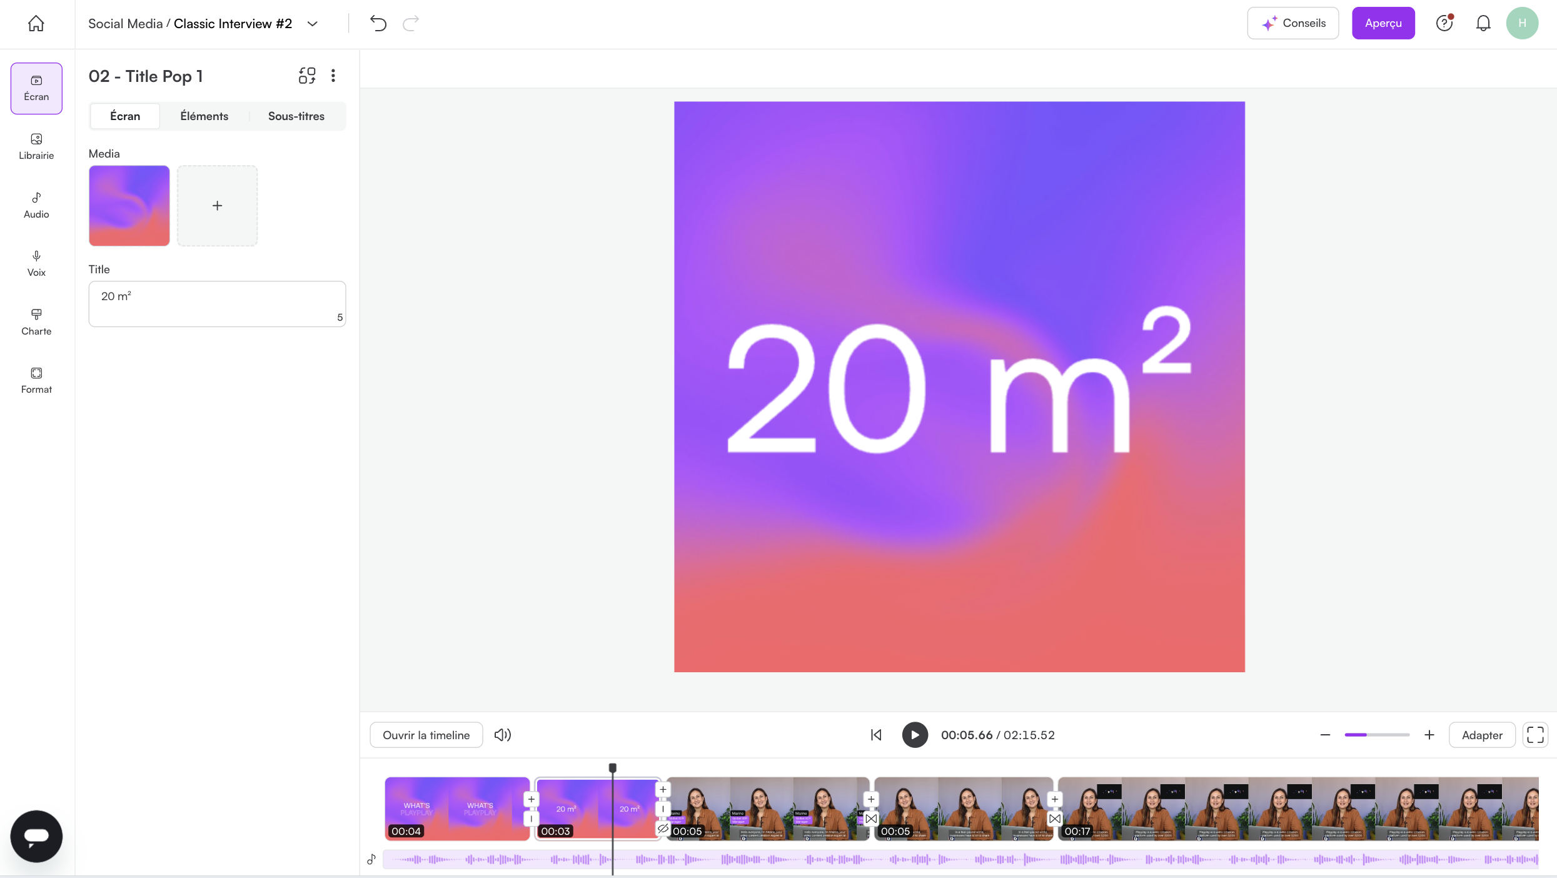
Task: Zoom in the timeline with plus
Action: tap(1429, 735)
